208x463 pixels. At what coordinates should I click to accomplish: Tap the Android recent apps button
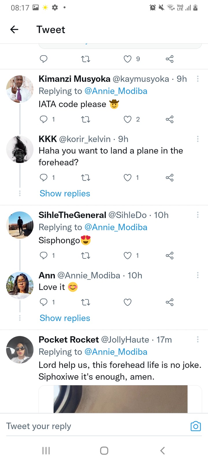[x=46, y=451]
